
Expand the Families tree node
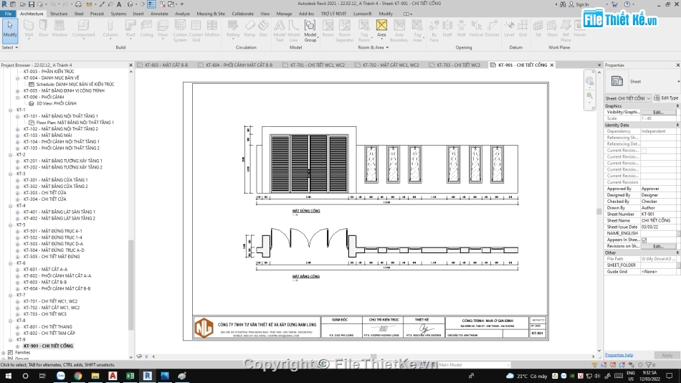coord(4,353)
